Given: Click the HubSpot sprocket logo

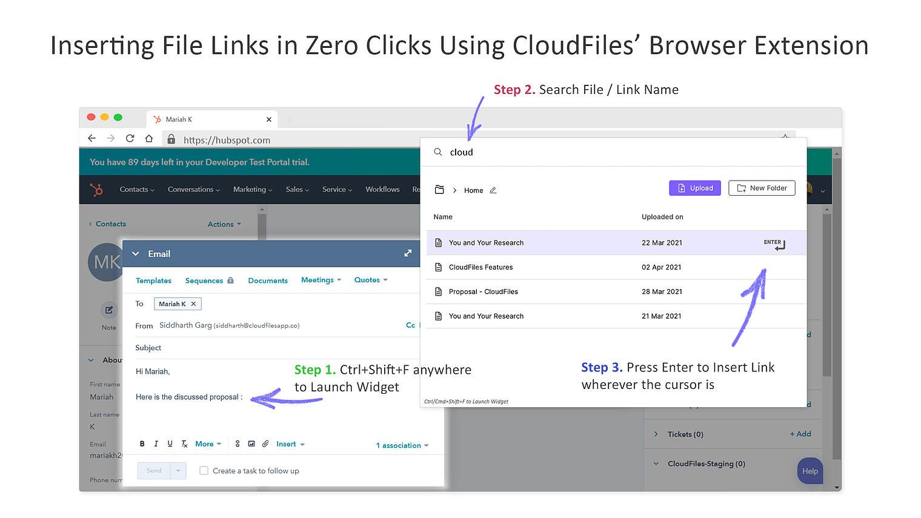Looking at the screenshot, I should [x=96, y=190].
